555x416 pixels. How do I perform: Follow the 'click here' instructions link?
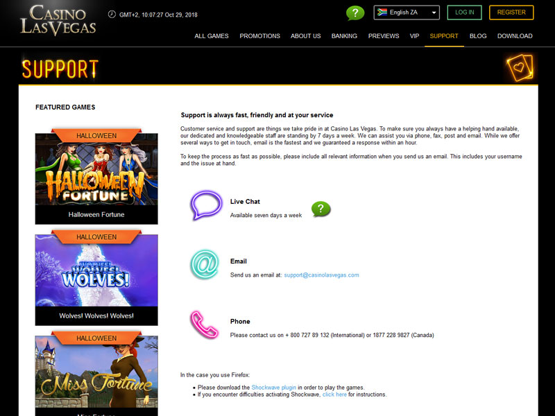coord(334,395)
